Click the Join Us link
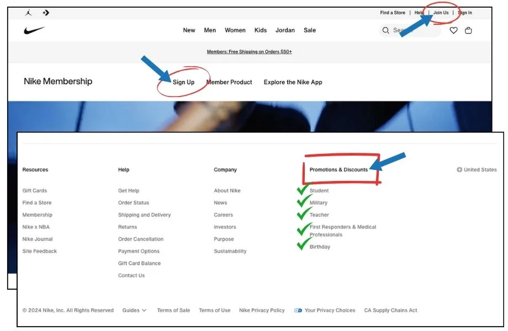 (x=441, y=13)
